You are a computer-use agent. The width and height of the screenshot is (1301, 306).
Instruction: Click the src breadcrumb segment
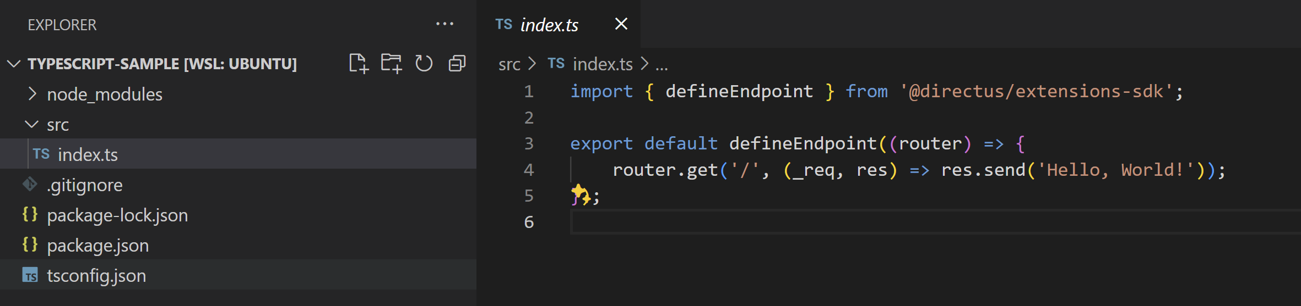(509, 64)
